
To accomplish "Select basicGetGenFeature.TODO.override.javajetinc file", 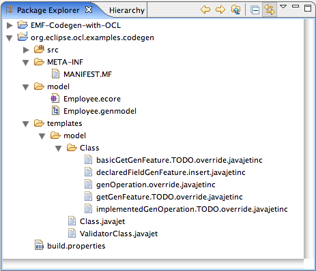I will tap(179, 160).
